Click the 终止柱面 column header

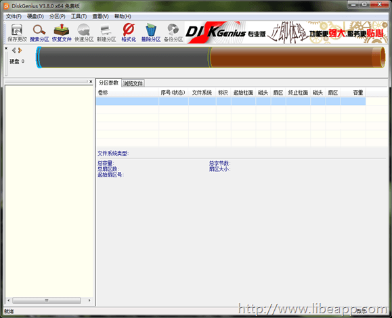pos(298,93)
